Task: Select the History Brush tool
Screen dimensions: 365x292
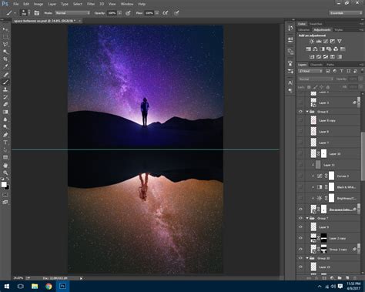Action: 5,97
